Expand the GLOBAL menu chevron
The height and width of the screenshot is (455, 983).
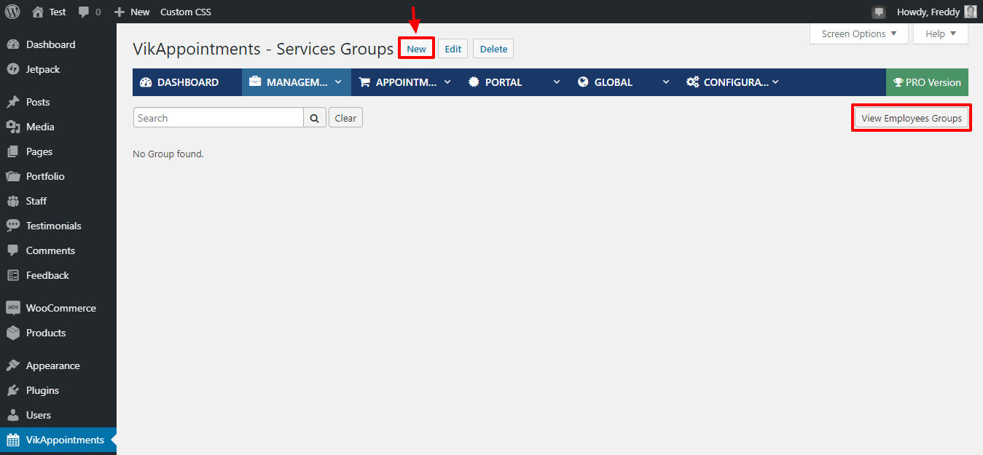666,82
